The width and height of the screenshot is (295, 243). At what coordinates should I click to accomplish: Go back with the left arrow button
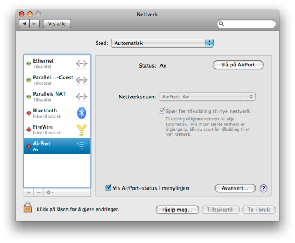24,24
